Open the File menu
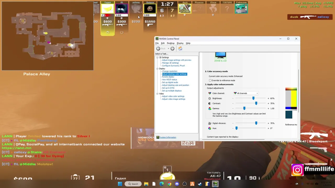Viewport: 335px width, 188px height. [157, 43]
